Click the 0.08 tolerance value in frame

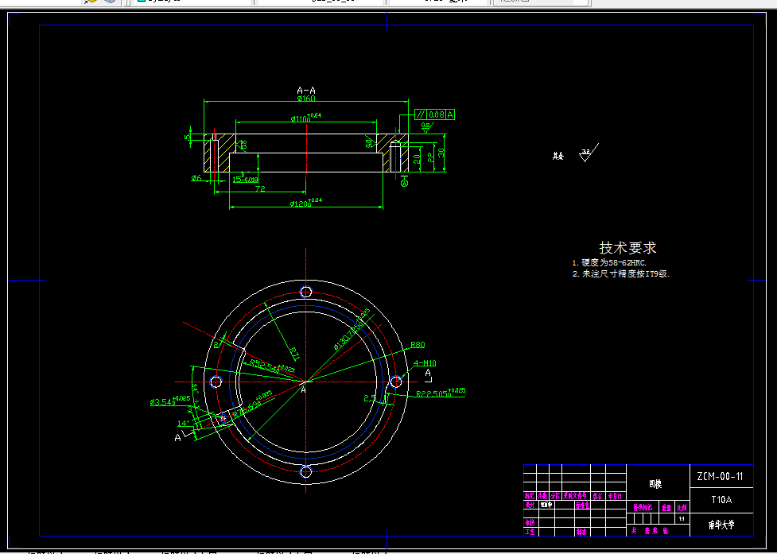437,115
